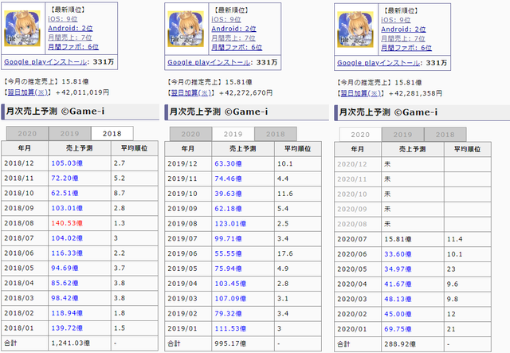Screen dimensions: 510x353
Task: Open the 55.55億 forecast link
Action: pyautogui.click(x=228, y=253)
